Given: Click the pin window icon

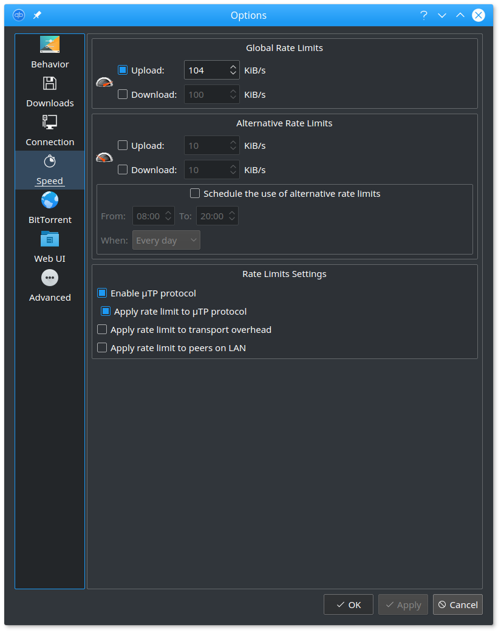Looking at the screenshot, I should (x=37, y=15).
